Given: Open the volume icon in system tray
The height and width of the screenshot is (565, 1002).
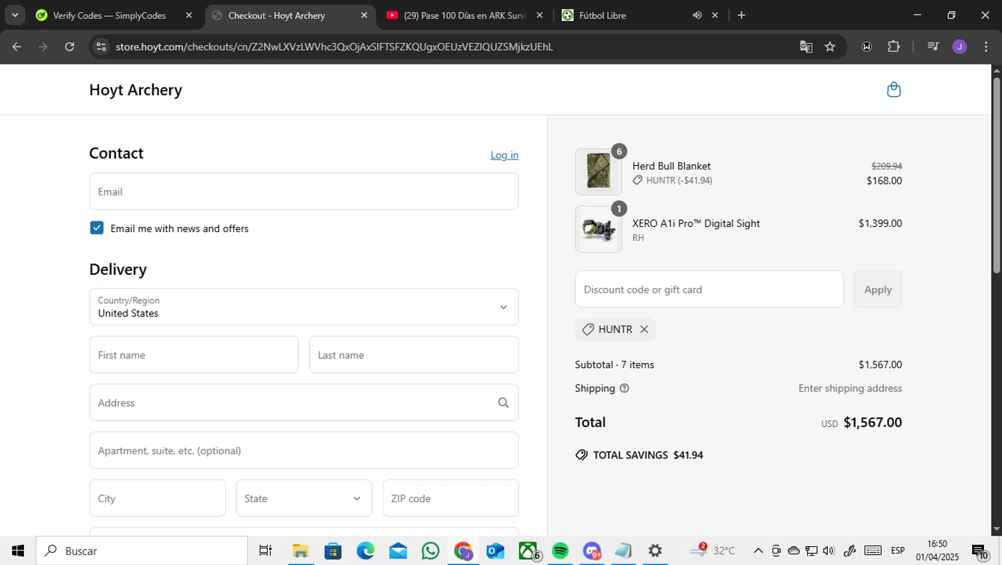Looking at the screenshot, I should coord(829,550).
